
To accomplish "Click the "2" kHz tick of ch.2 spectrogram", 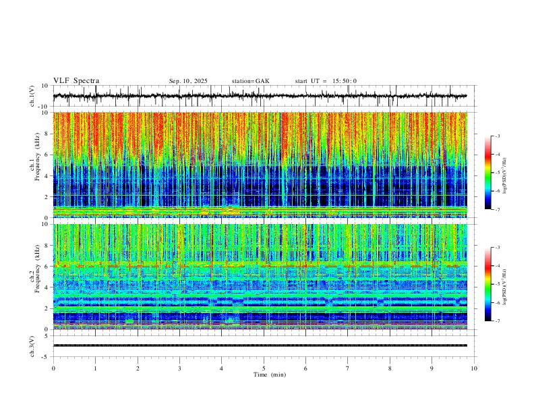I will tap(47, 308).
